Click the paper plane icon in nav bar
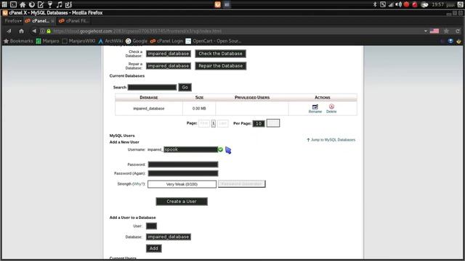 pos(9,31)
